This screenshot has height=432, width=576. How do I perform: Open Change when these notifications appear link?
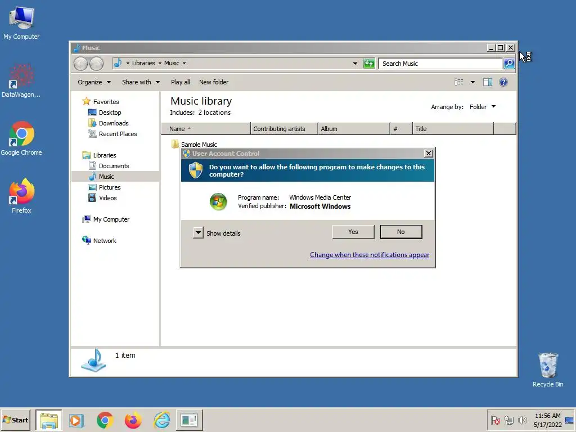[x=370, y=255]
